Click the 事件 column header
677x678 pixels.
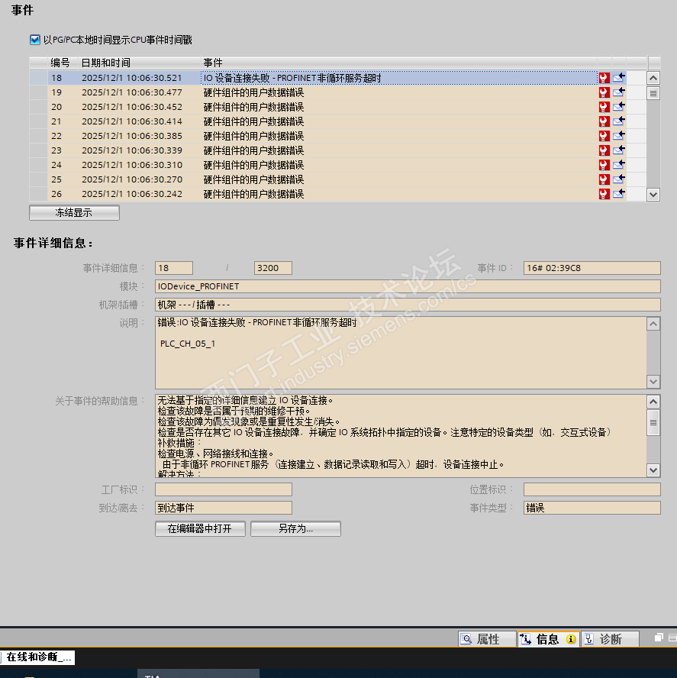398,63
